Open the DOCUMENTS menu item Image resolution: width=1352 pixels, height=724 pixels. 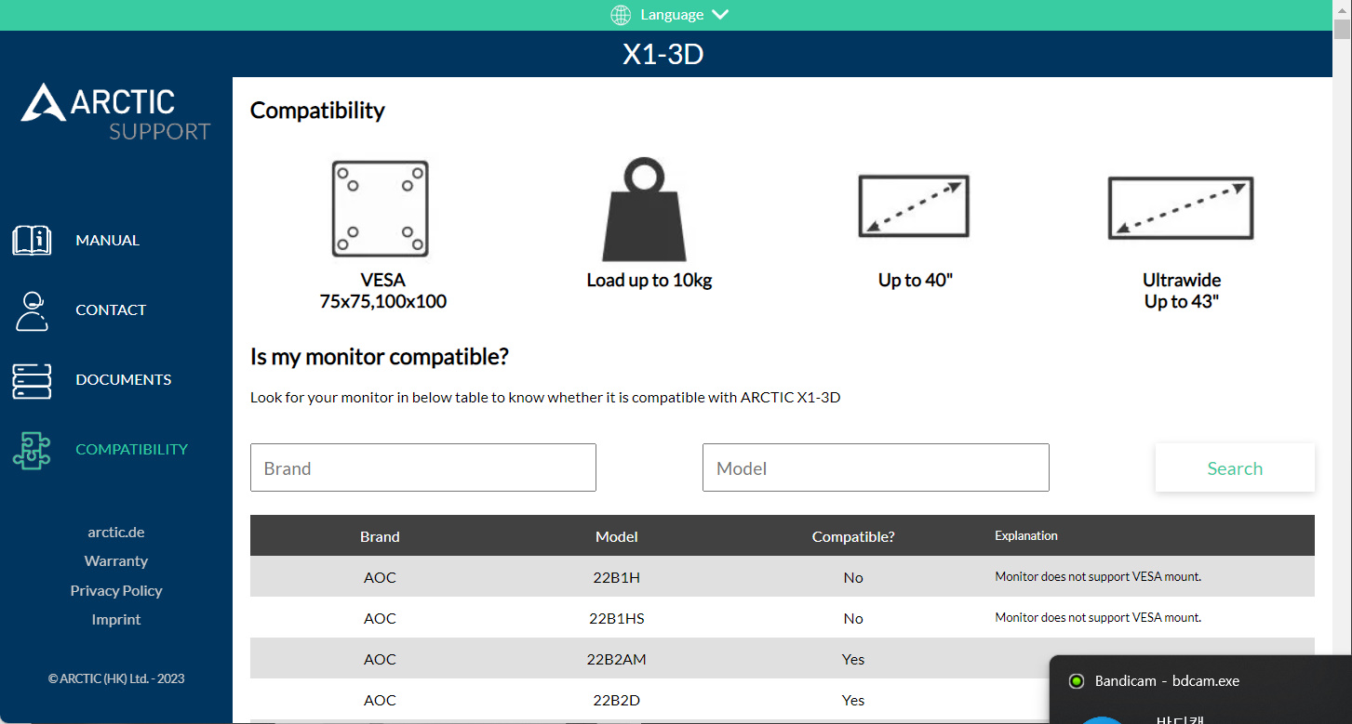(124, 379)
